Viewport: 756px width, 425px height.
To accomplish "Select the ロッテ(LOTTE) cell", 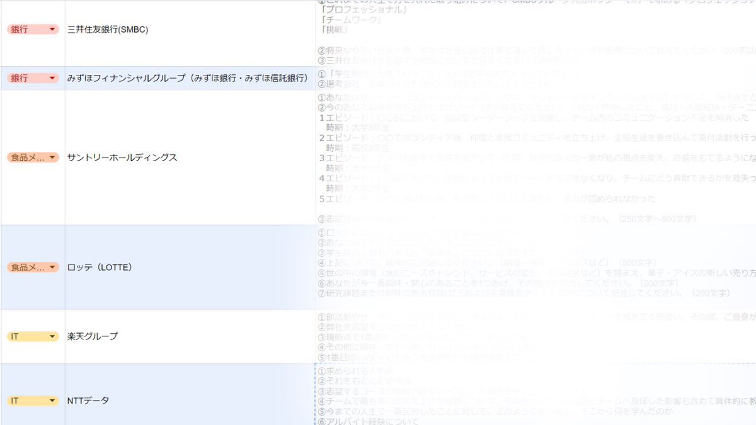I will click(190, 267).
